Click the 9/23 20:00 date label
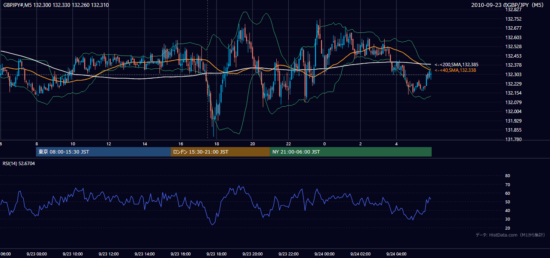Viewport: 550px width, 258px height. (x=253, y=254)
